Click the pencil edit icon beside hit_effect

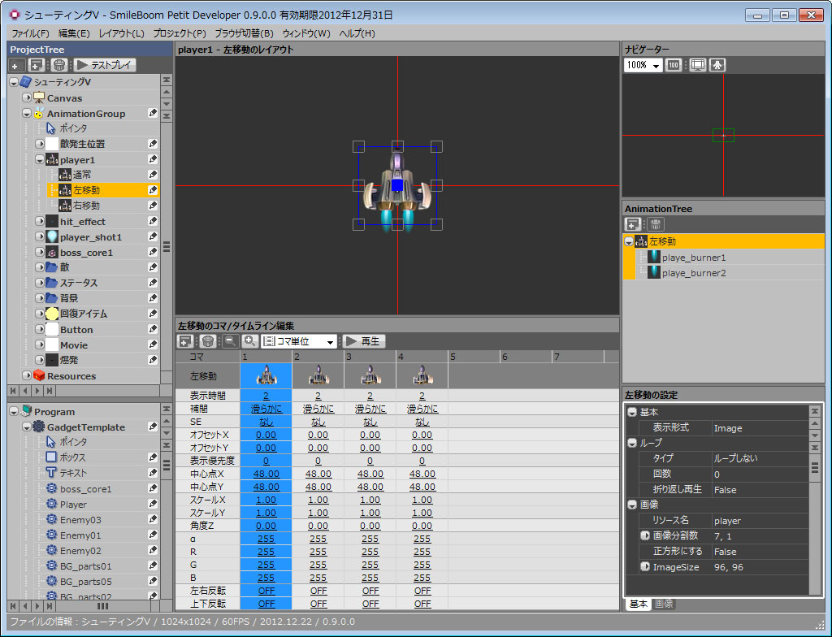[x=153, y=222]
